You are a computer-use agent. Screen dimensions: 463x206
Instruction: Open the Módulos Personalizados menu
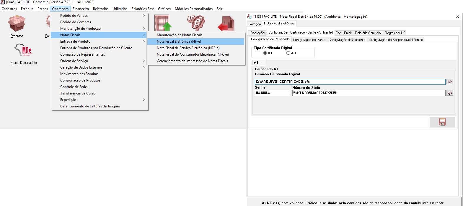coord(194,9)
